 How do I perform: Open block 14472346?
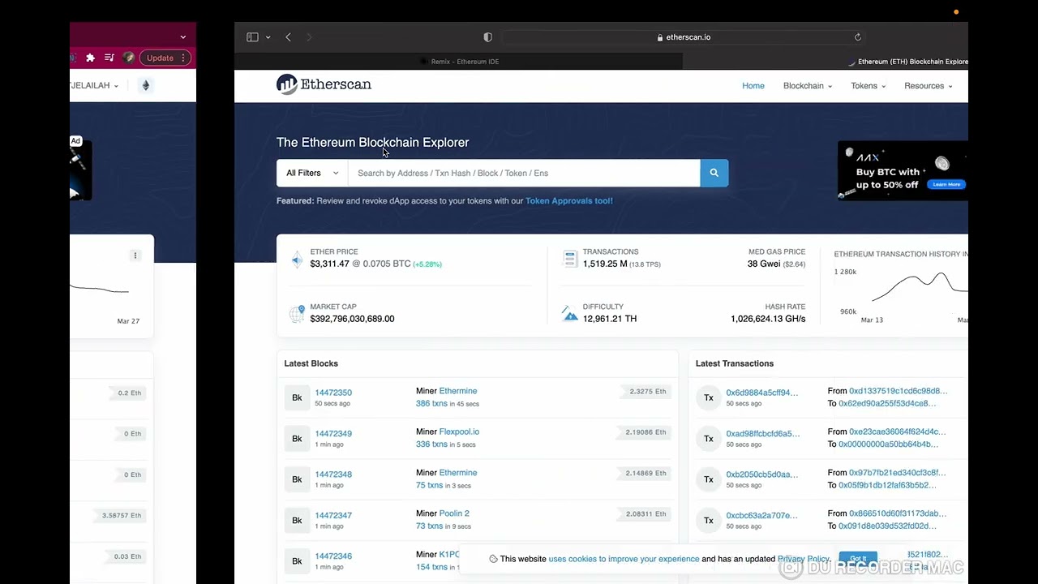pyautogui.click(x=333, y=556)
